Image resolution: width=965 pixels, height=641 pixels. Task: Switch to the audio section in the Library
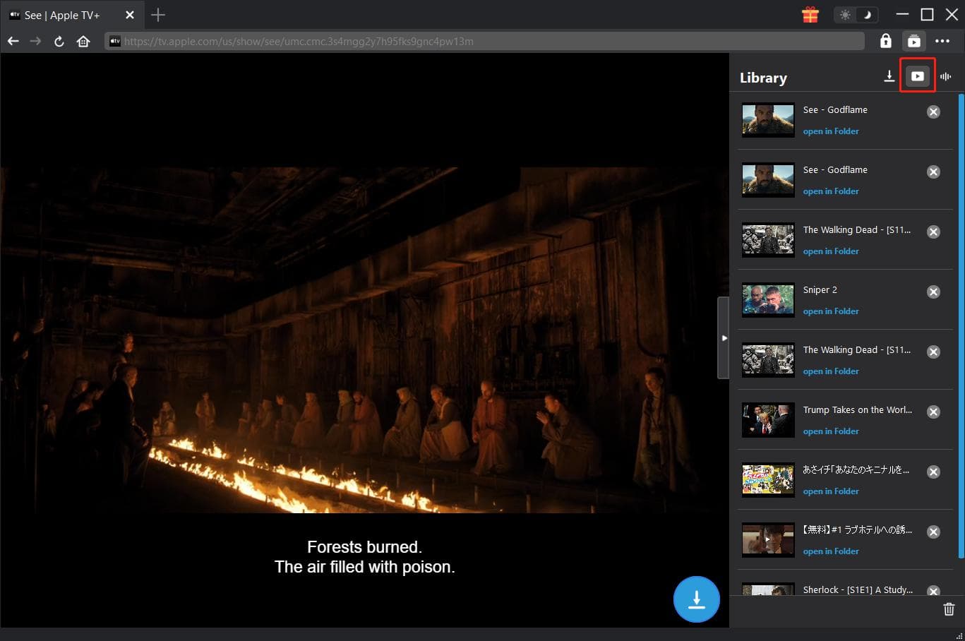946,76
